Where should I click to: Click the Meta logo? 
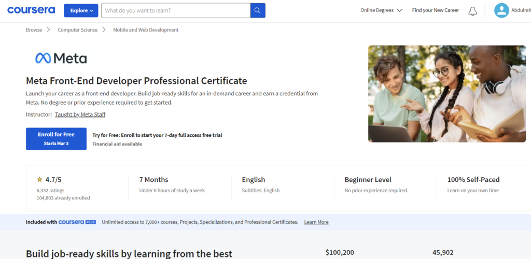tap(61, 58)
